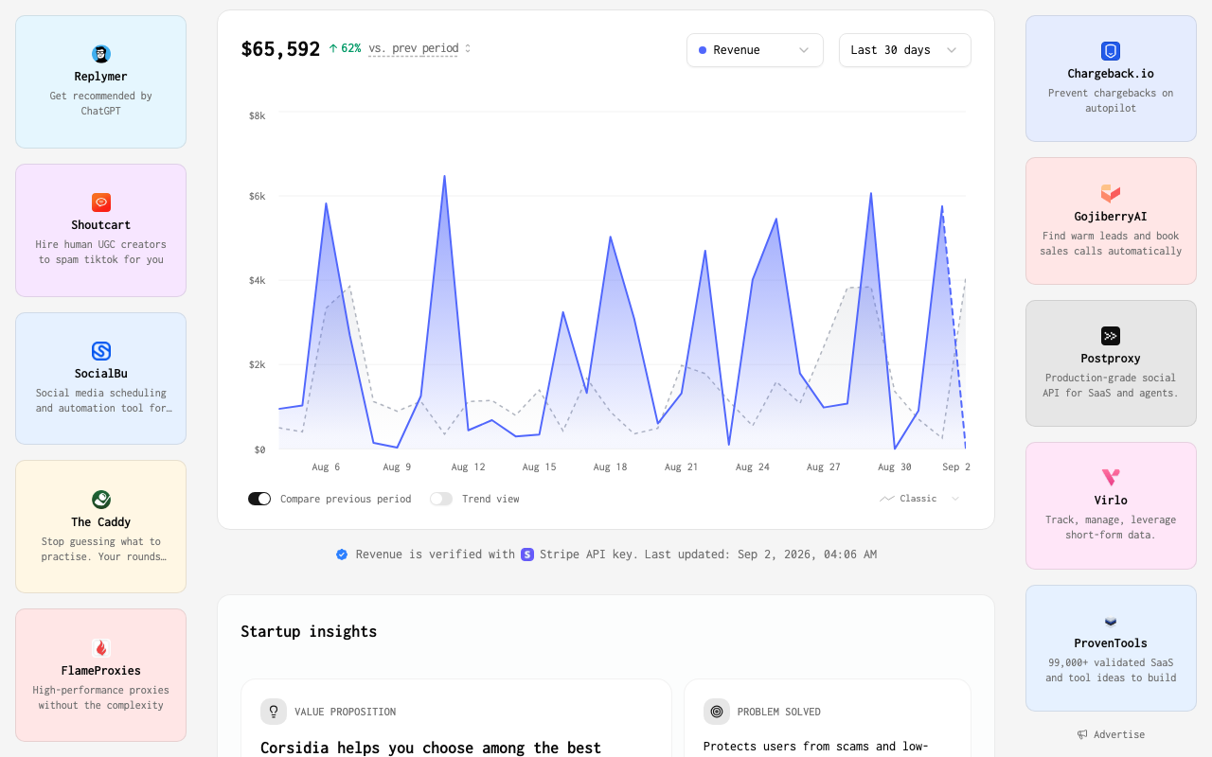Open the Shoutcart sponsor card
The image size is (1212, 757).
pyautogui.click(x=101, y=230)
